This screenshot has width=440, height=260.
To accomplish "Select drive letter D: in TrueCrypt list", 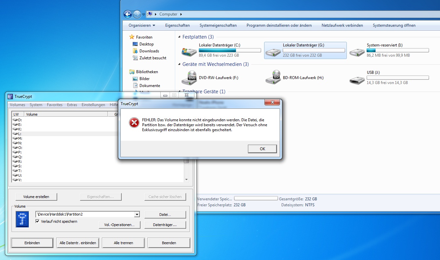I will click(x=17, y=120).
